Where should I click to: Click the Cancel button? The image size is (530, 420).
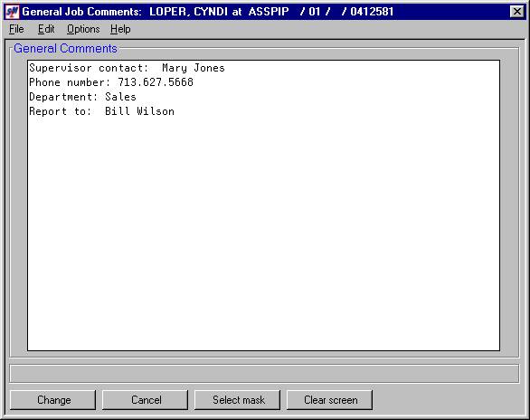coord(146,400)
